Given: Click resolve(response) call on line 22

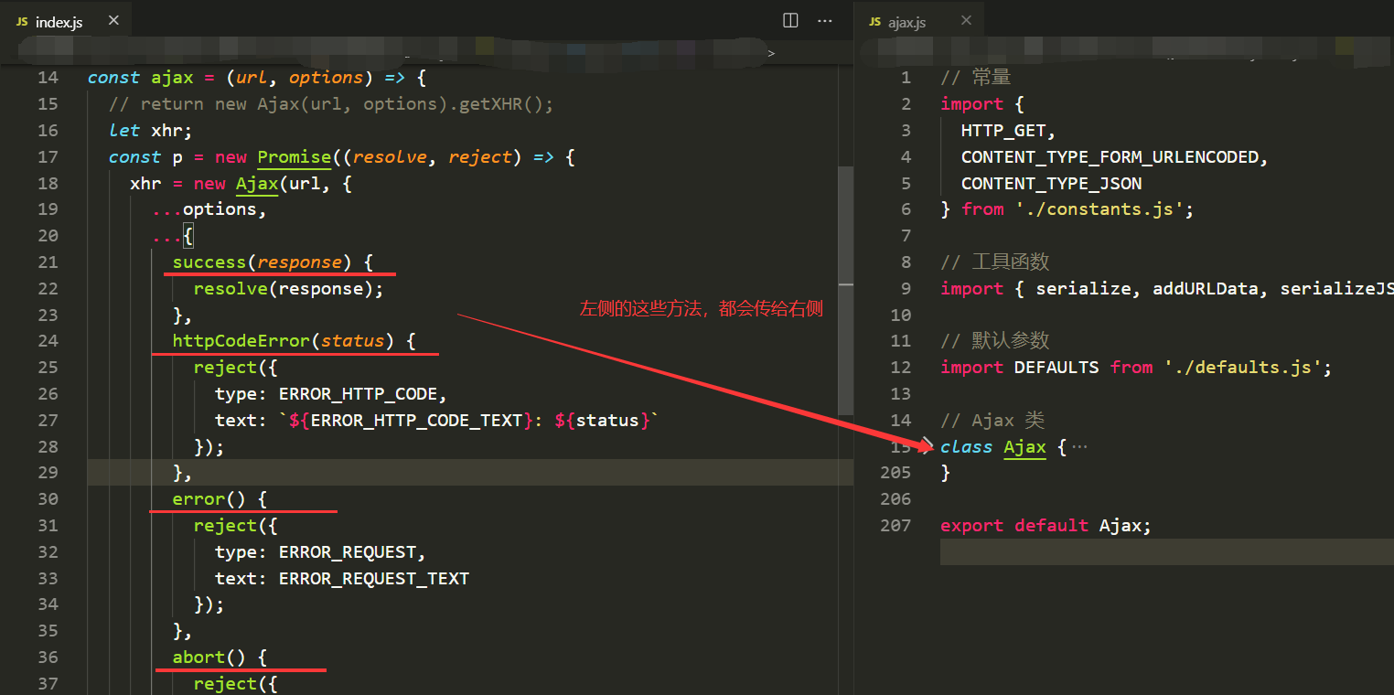Looking at the screenshot, I should coord(288,289).
